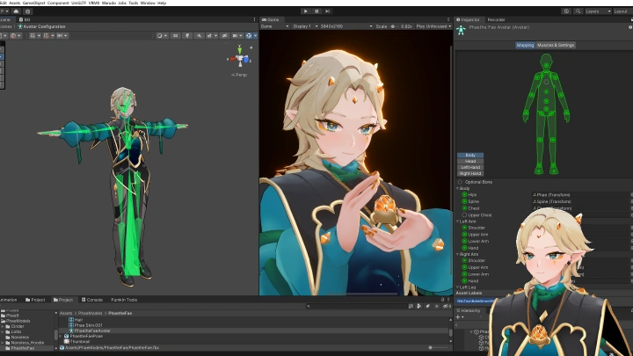Open the Layers dropdown

click(598, 11)
